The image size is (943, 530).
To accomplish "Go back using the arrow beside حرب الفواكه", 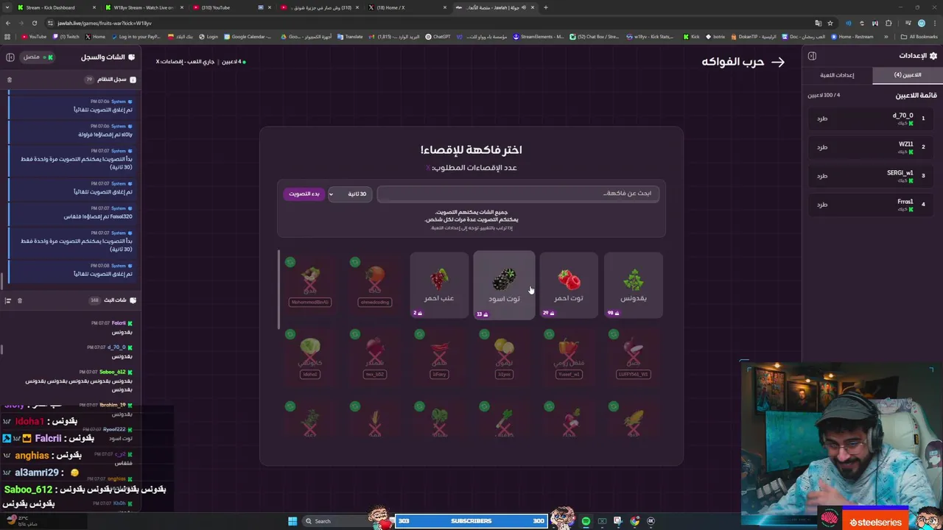I will pyautogui.click(x=778, y=62).
